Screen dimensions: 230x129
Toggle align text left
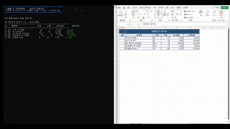click(x=155, y=14)
